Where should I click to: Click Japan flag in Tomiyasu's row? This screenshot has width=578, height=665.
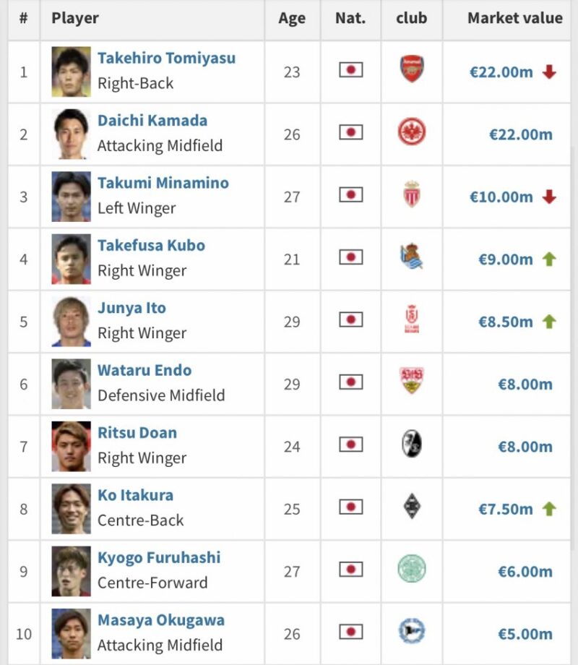[351, 71]
